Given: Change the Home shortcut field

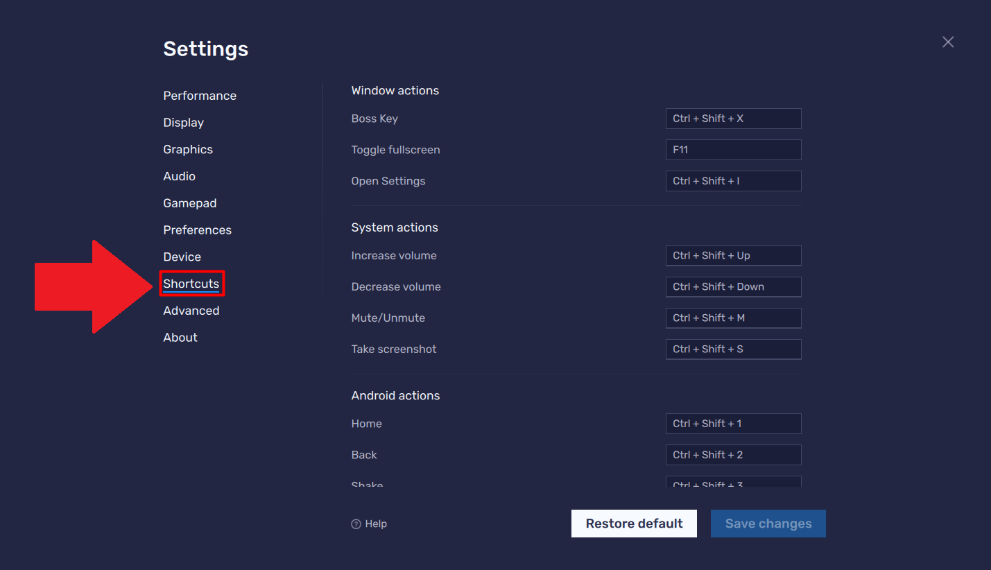Looking at the screenshot, I should pyautogui.click(x=733, y=424).
